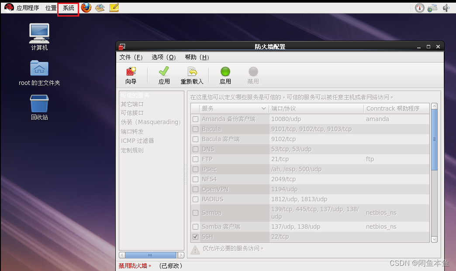Open the Computer (计算机) desktop icon
This screenshot has height=271, width=456.
coord(39,37)
